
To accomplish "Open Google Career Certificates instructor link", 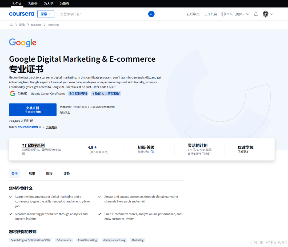I will pyautogui.click(x=48, y=94).
